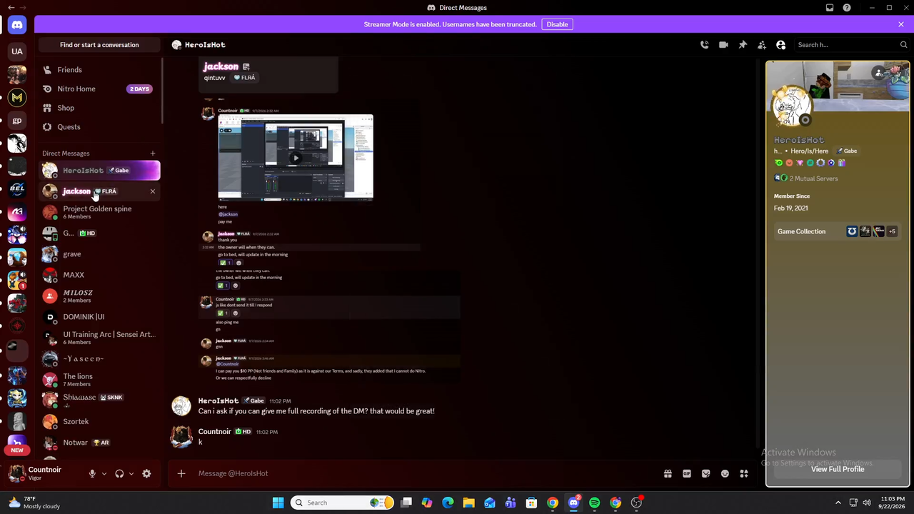Open the emoji picker

725,473
